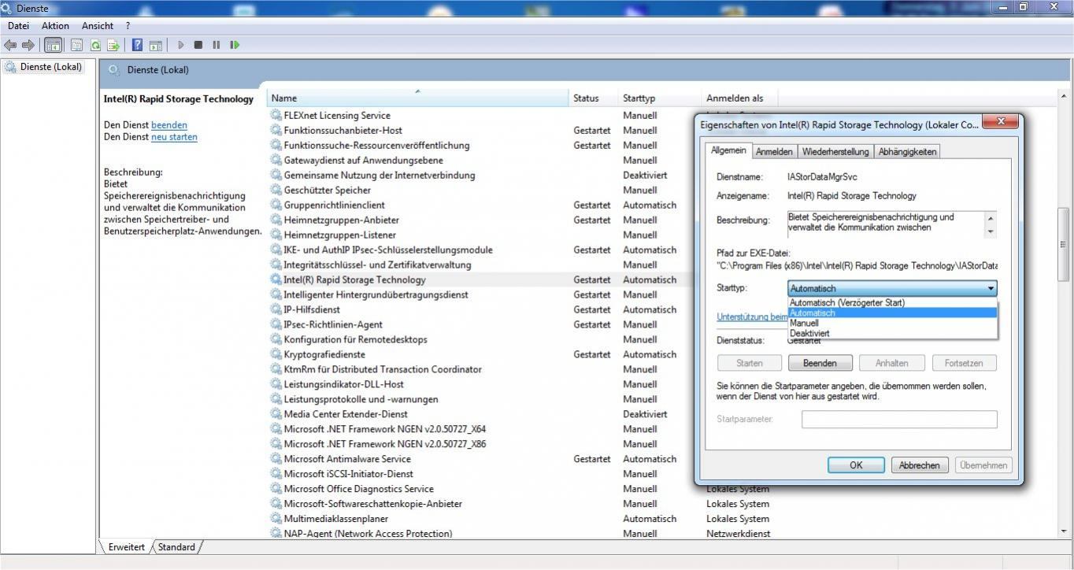Viewport: 1074px width, 570px height.
Task: Click the 'beenden' link to stop the service
Action: tap(169, 125)
